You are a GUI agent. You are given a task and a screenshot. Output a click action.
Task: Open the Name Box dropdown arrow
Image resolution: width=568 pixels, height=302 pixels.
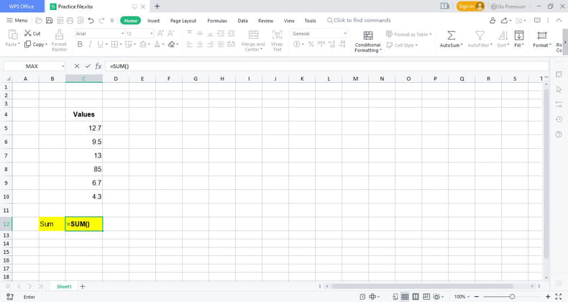63,66
